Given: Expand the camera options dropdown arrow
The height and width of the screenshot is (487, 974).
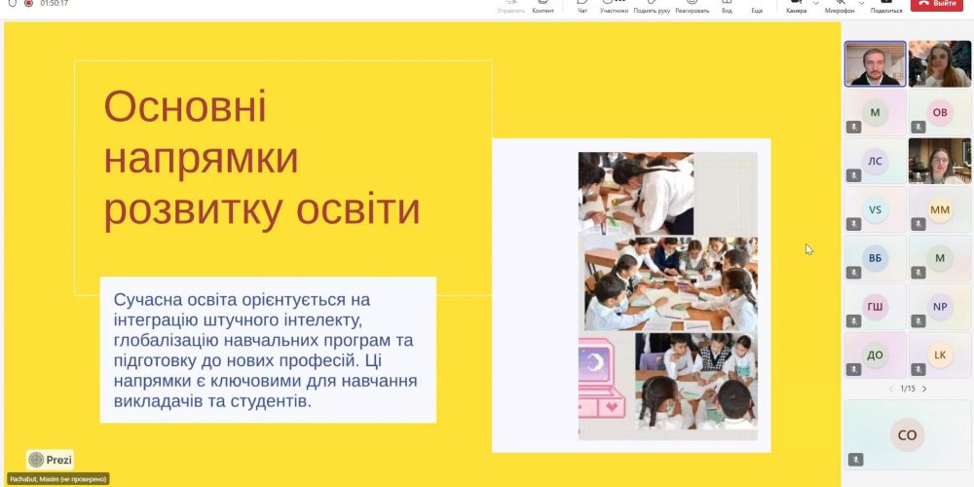Looking at the screenshot, I should click(816, 4).
